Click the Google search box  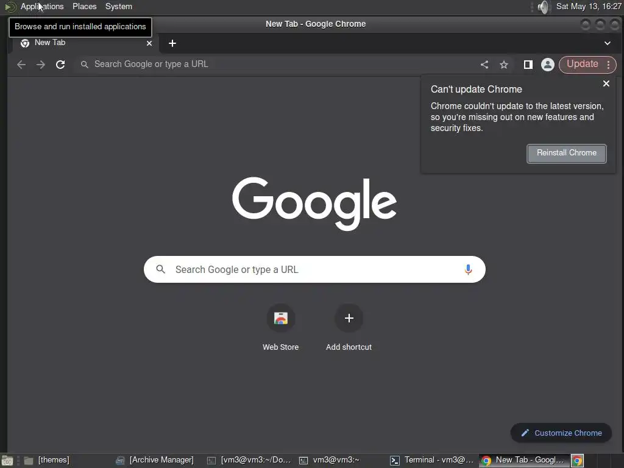pos(314,269)
